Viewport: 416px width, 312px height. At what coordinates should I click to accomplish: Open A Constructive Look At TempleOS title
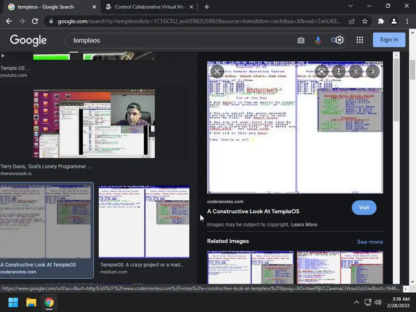[253, 211]
